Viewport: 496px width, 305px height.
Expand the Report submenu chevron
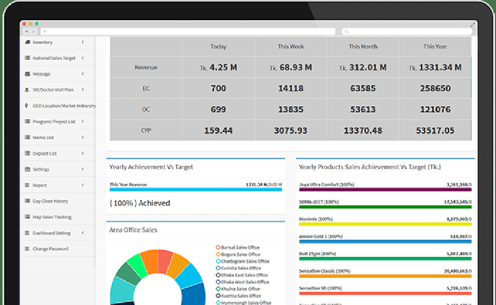point(83,185)
